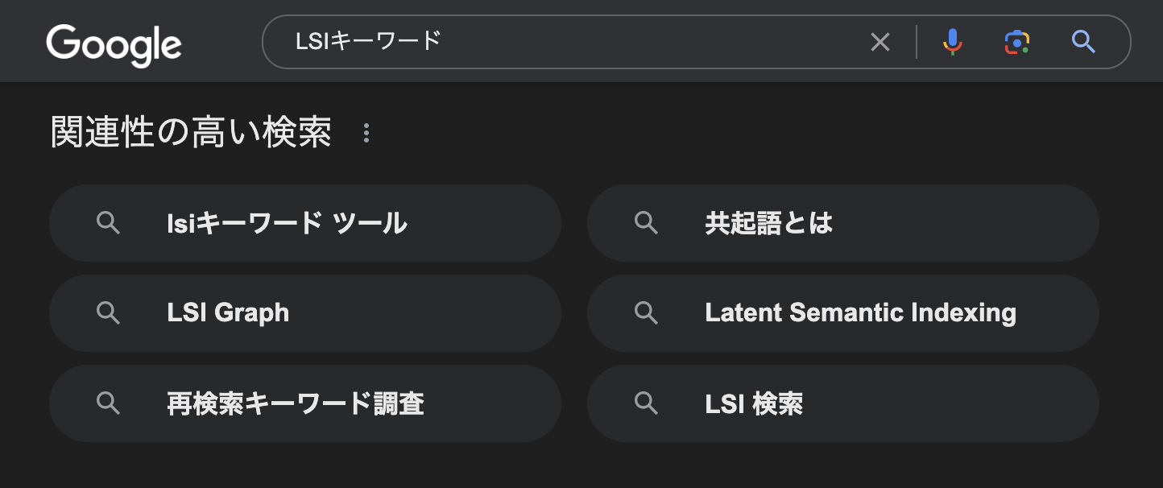
Task: Open the three-dot menu by 関連性の高い検索
Action: [x=366, y=132]
